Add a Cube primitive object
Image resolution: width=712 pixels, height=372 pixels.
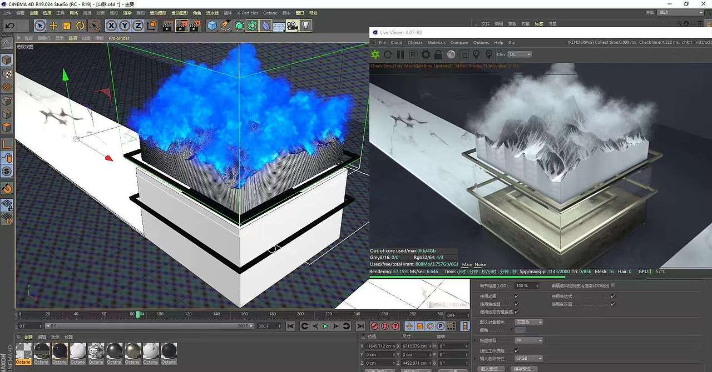pyautogui.click(x=212, y=26)
